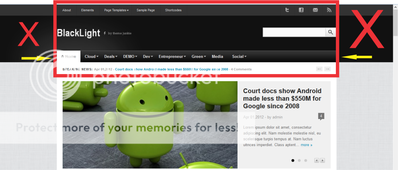The height and width of the screenshot is (170, 398).
Task: Expand the Green menu
Action: [199, 57]
